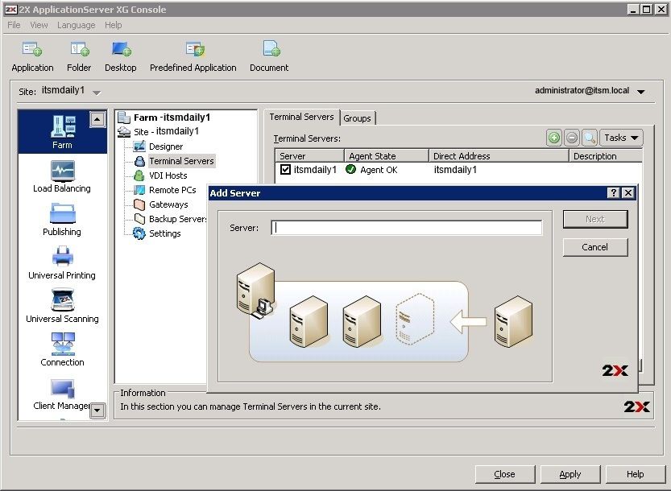Select VDI Hosts tree node
This screenshot has height=491, width=671.
(x=168, y=175)
